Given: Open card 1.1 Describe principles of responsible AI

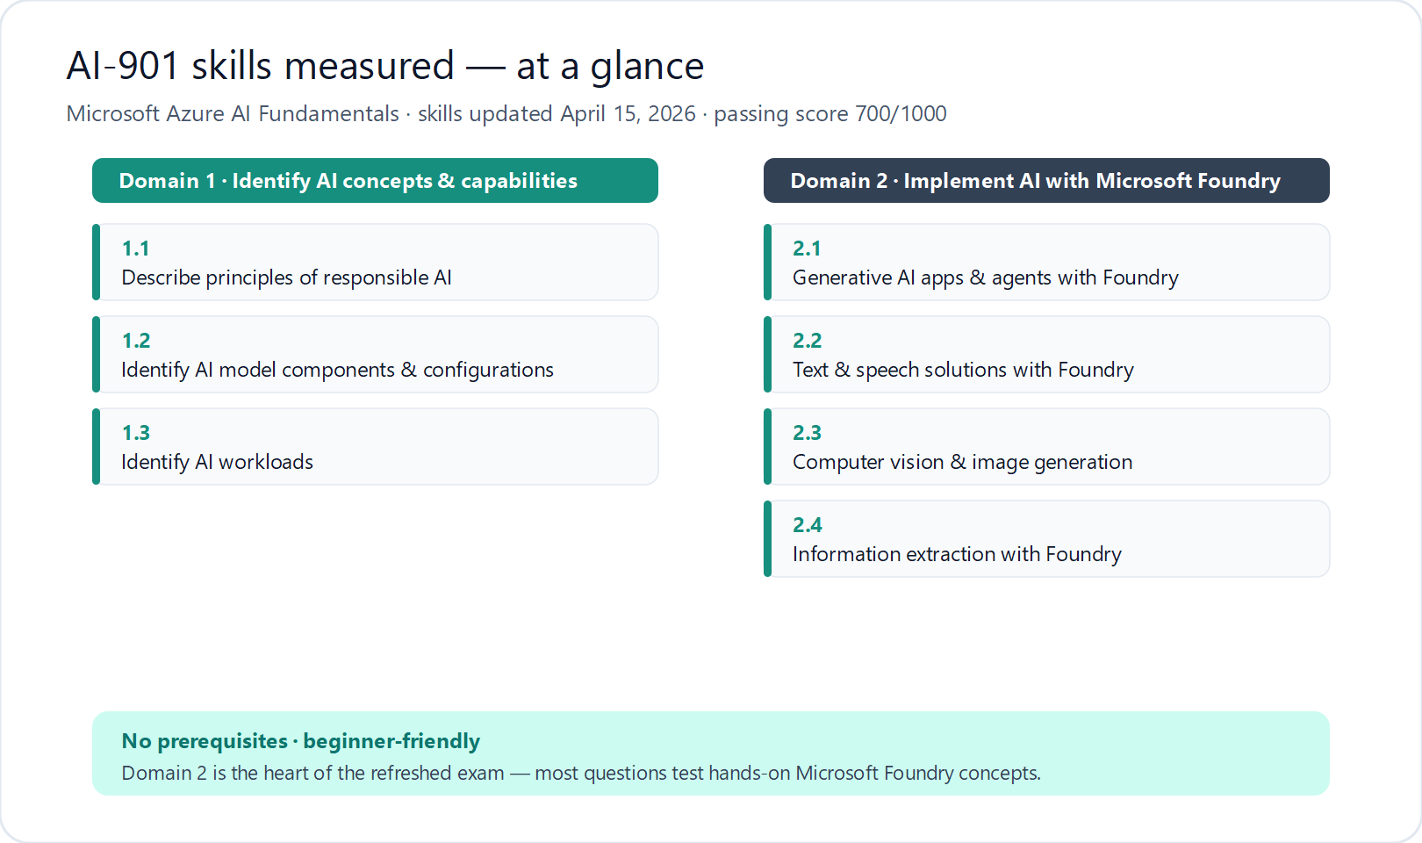Looking at the screenshot, I should (x=375, y=262).
